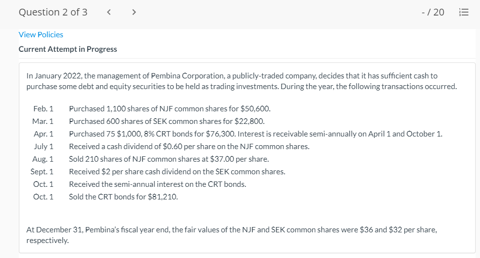Click the July 1 NJF dividend line
Image resolution: width=480 pixels, height=258 pixels.
pyautogui.click(x=189, y=146)
